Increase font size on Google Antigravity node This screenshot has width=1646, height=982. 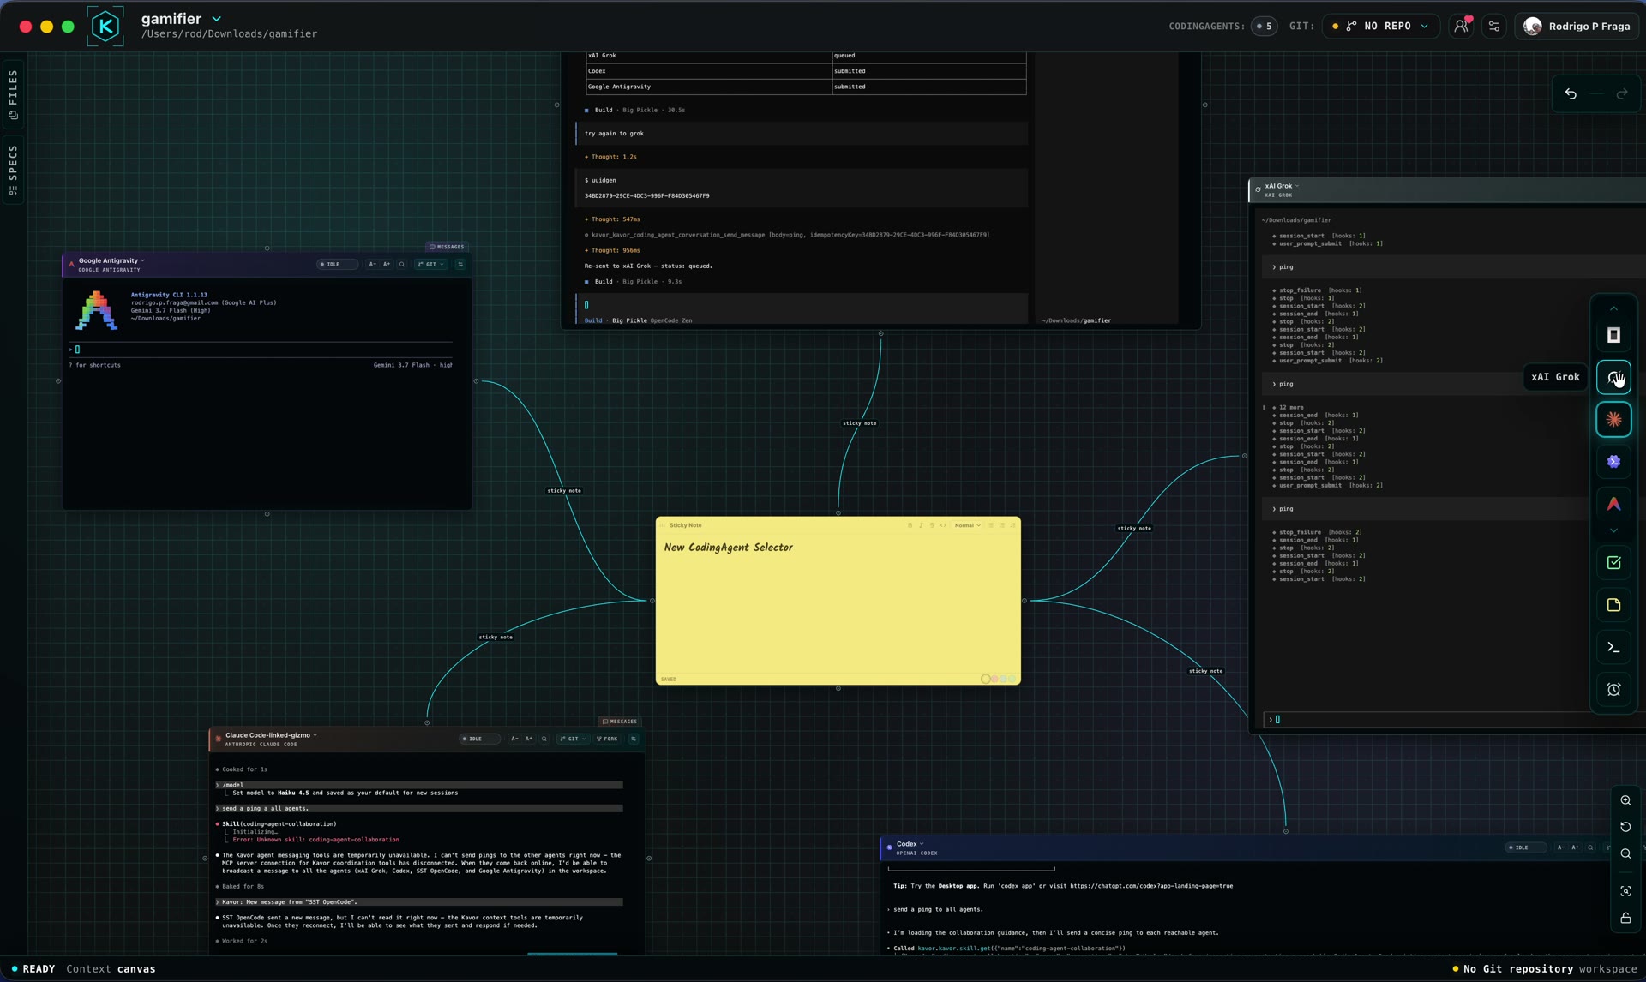(x=387, y=265)
